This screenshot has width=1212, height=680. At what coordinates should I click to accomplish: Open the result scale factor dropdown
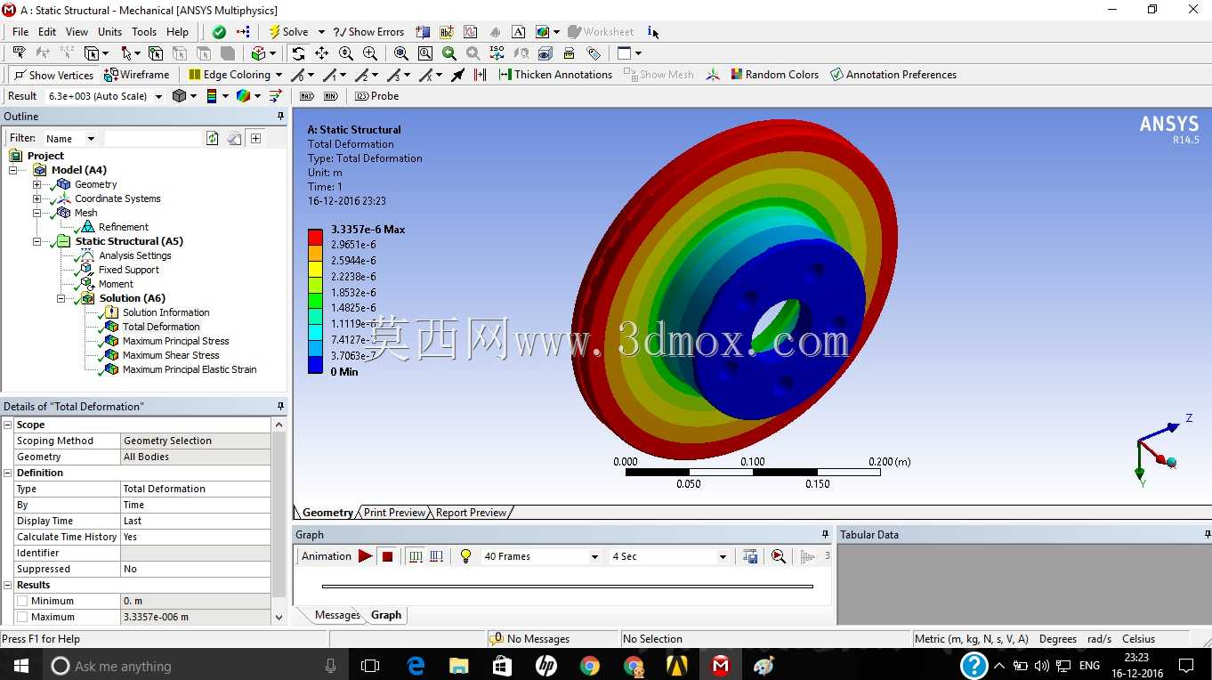(158, 96)
